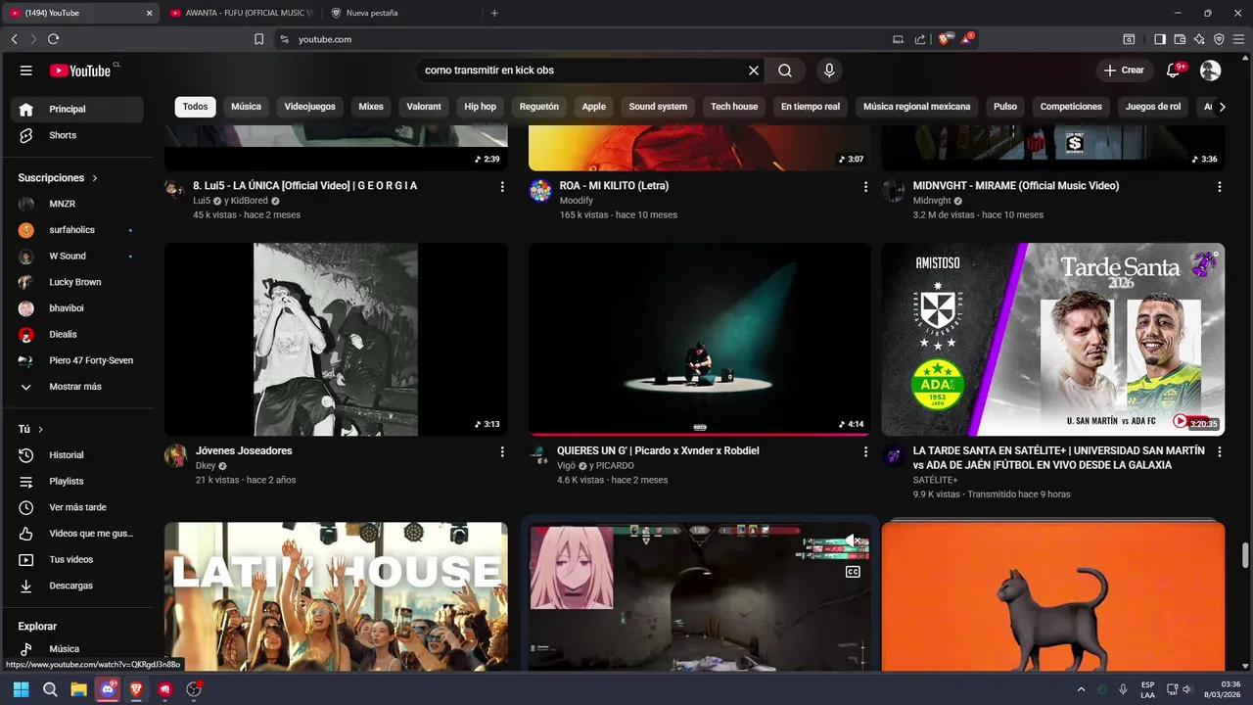This screenshot has height=705, width=1253.
Task: Select the Música filter chip
Action: click(x=246, y=107)
